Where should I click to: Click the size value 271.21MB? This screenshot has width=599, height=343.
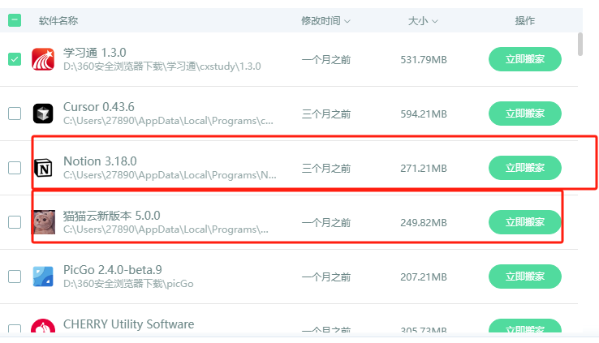[424, 169]
